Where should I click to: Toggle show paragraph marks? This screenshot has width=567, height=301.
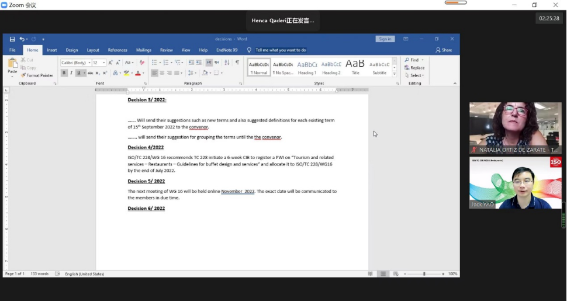[x=237, y=63]
